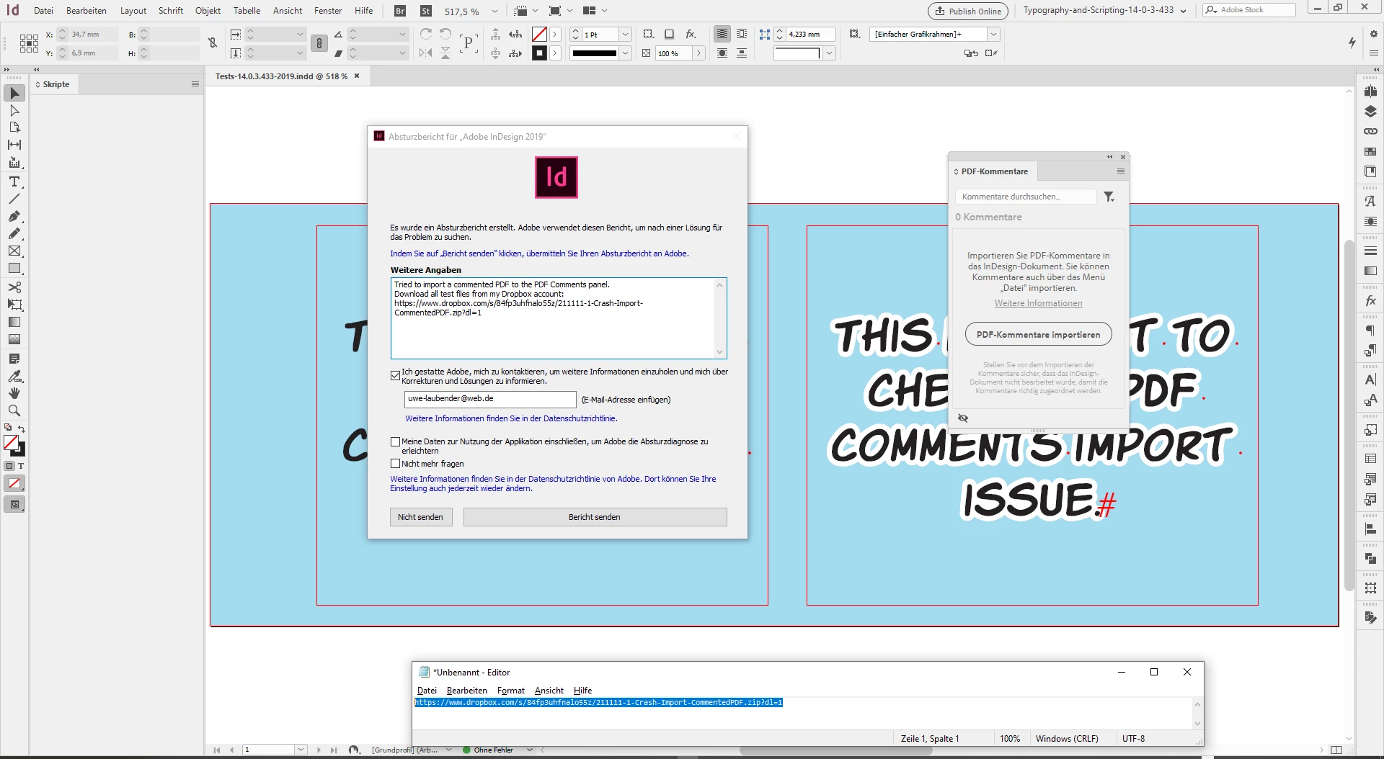
Task: Select the Pencil tool
Action: click(x=14, y=233)
